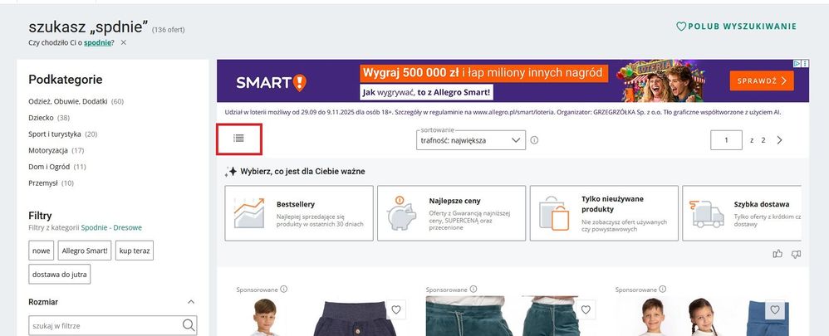The height and width of the screenshot is (336, 829).
Task: Click the search magnifier in size filter
Action: point(189,325)
